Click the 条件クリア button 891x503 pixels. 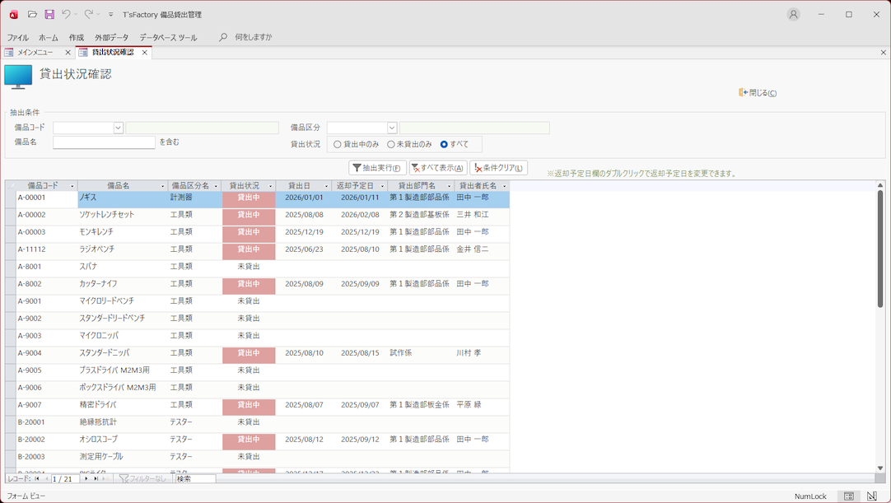click(498, 168)
